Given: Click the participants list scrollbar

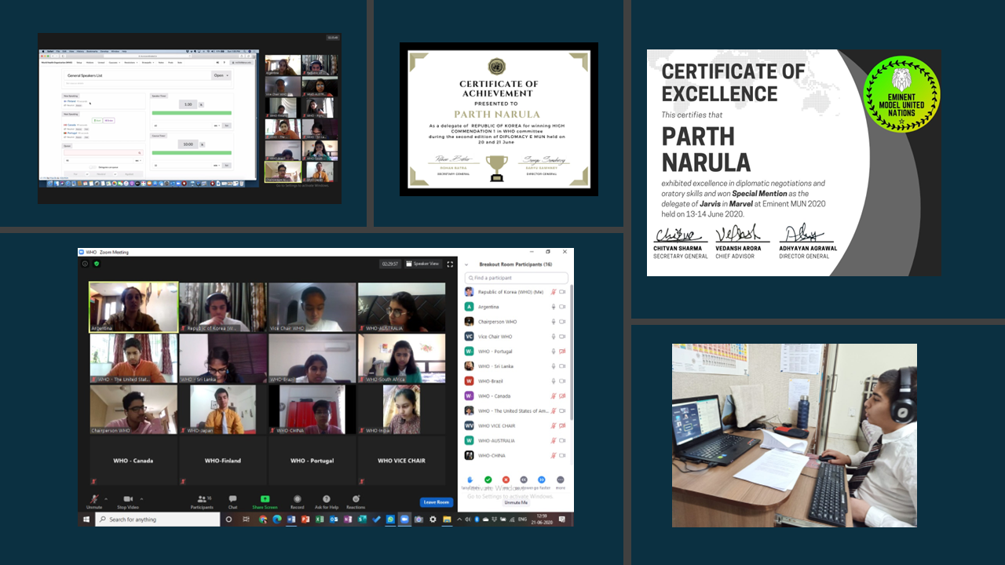Looking at the screenshot, I should (572, 353).
